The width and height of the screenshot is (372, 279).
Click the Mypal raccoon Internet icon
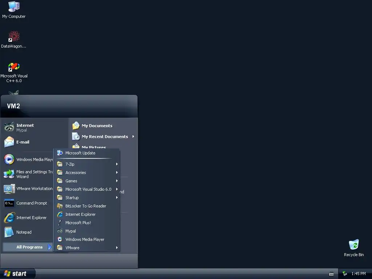point(9,127)
